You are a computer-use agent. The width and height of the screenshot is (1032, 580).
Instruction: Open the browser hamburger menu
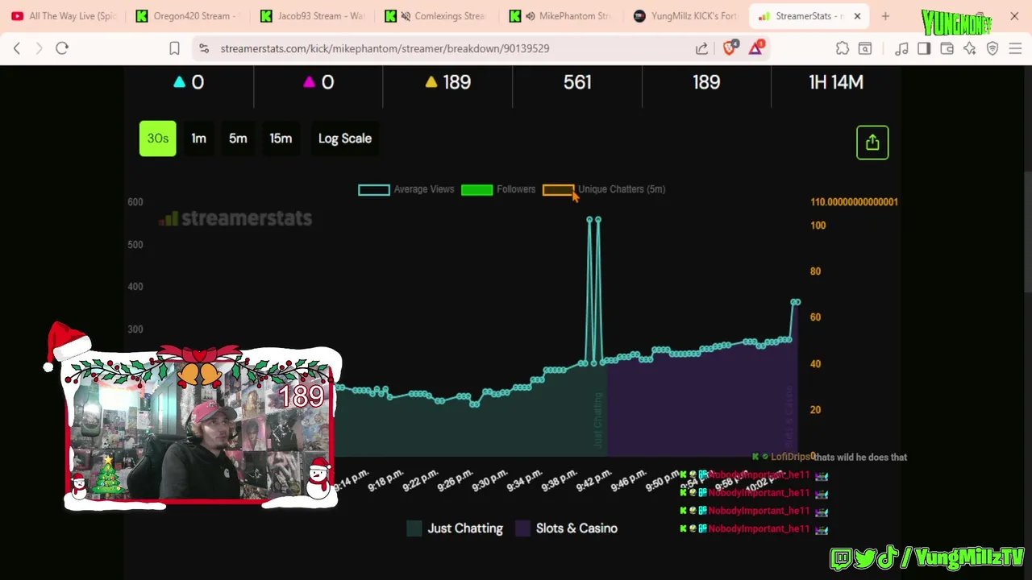coord(1015,48)
